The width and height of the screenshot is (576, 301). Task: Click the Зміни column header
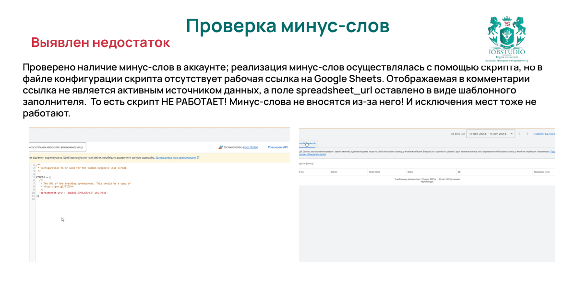click(x=410, y=172)
